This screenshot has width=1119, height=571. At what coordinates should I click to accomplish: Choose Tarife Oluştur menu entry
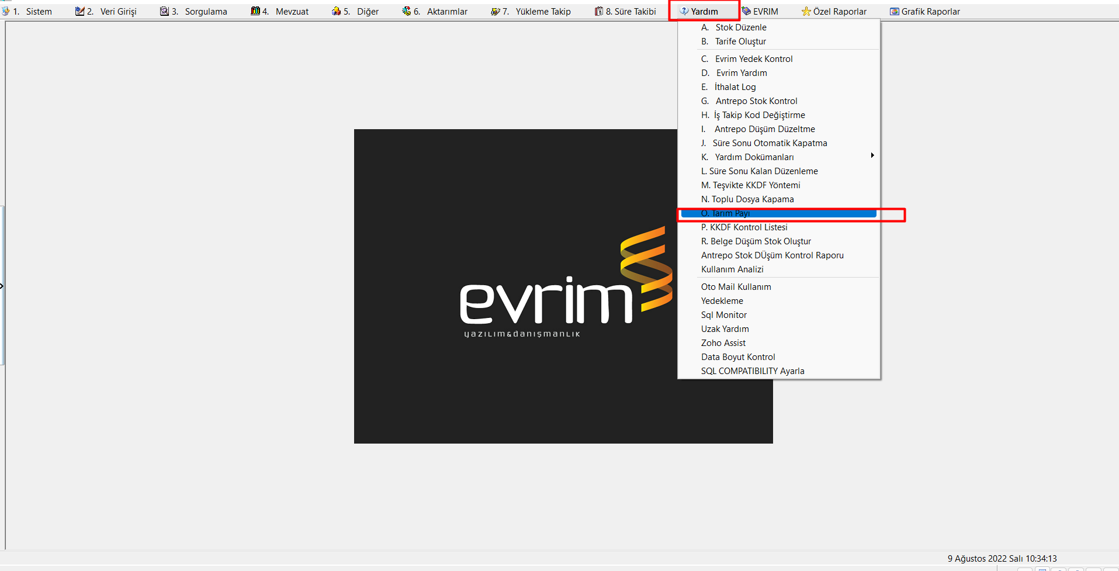[x=778, y=41]
